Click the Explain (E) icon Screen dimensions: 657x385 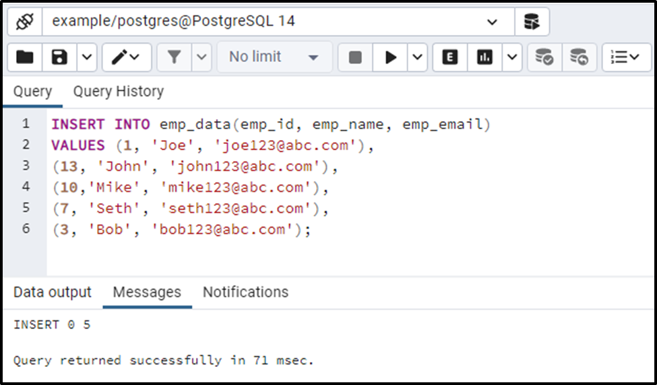click(x=449, y=57)
